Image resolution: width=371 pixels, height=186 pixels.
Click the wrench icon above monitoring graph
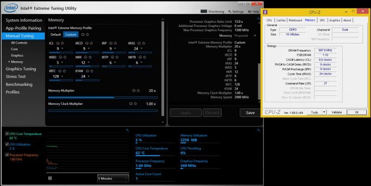pos(127,130)
